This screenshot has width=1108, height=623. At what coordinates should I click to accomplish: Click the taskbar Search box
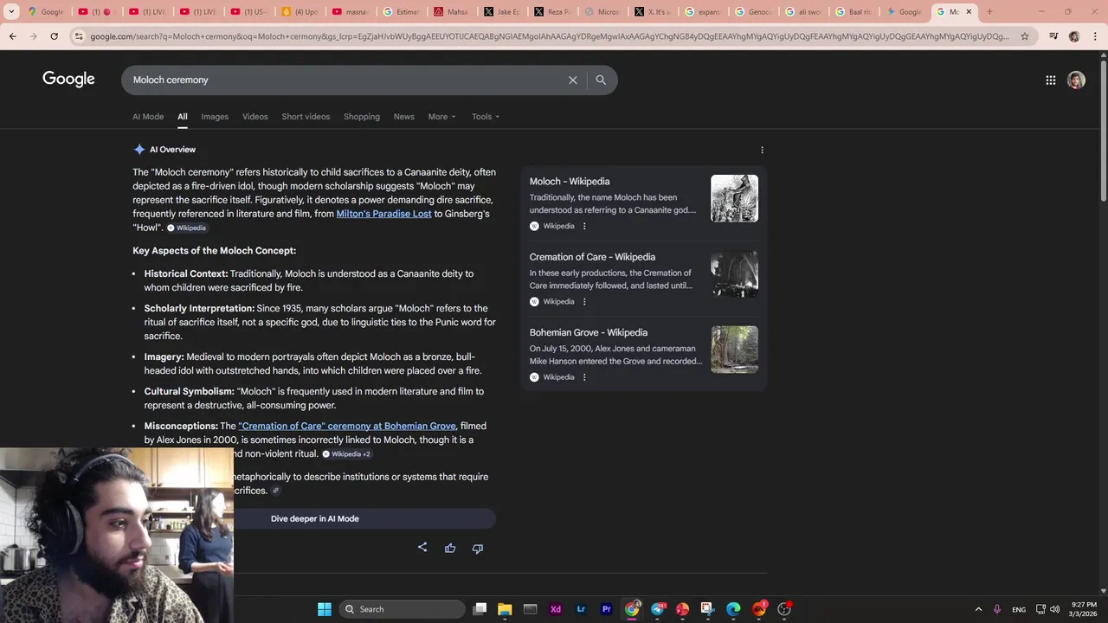[402, 609]
